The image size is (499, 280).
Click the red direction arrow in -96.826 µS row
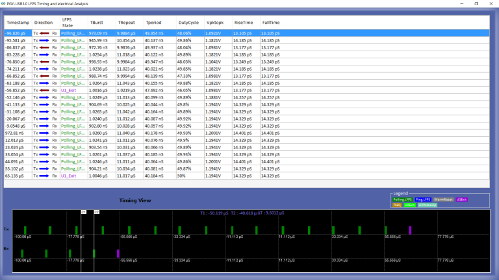point(44,33)
